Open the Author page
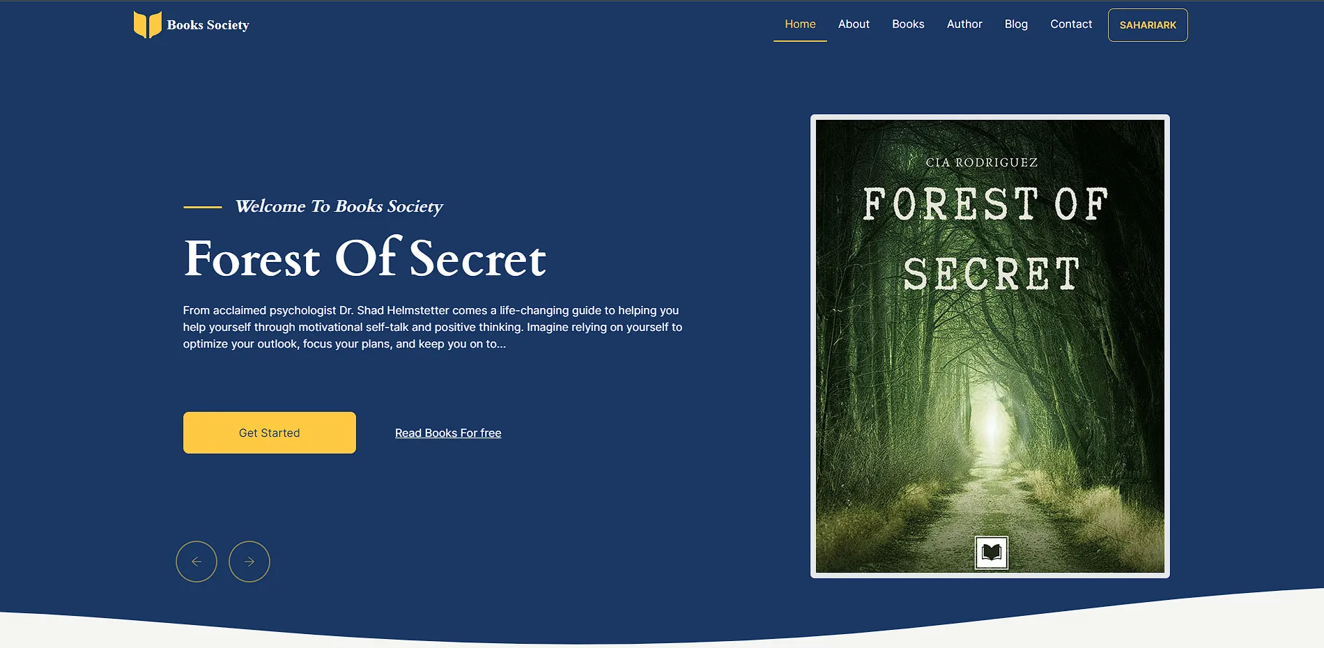Image resolution: width=1324 pixels, height=648 pixels. [964, 24]
